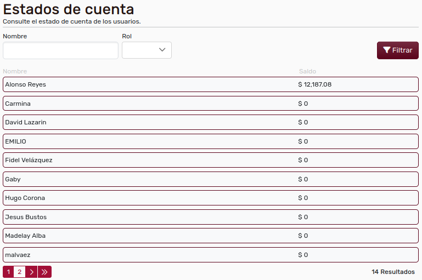Open Madelay Alba account row
Viewport: 422px width, 280px height.
coord(211,236)
